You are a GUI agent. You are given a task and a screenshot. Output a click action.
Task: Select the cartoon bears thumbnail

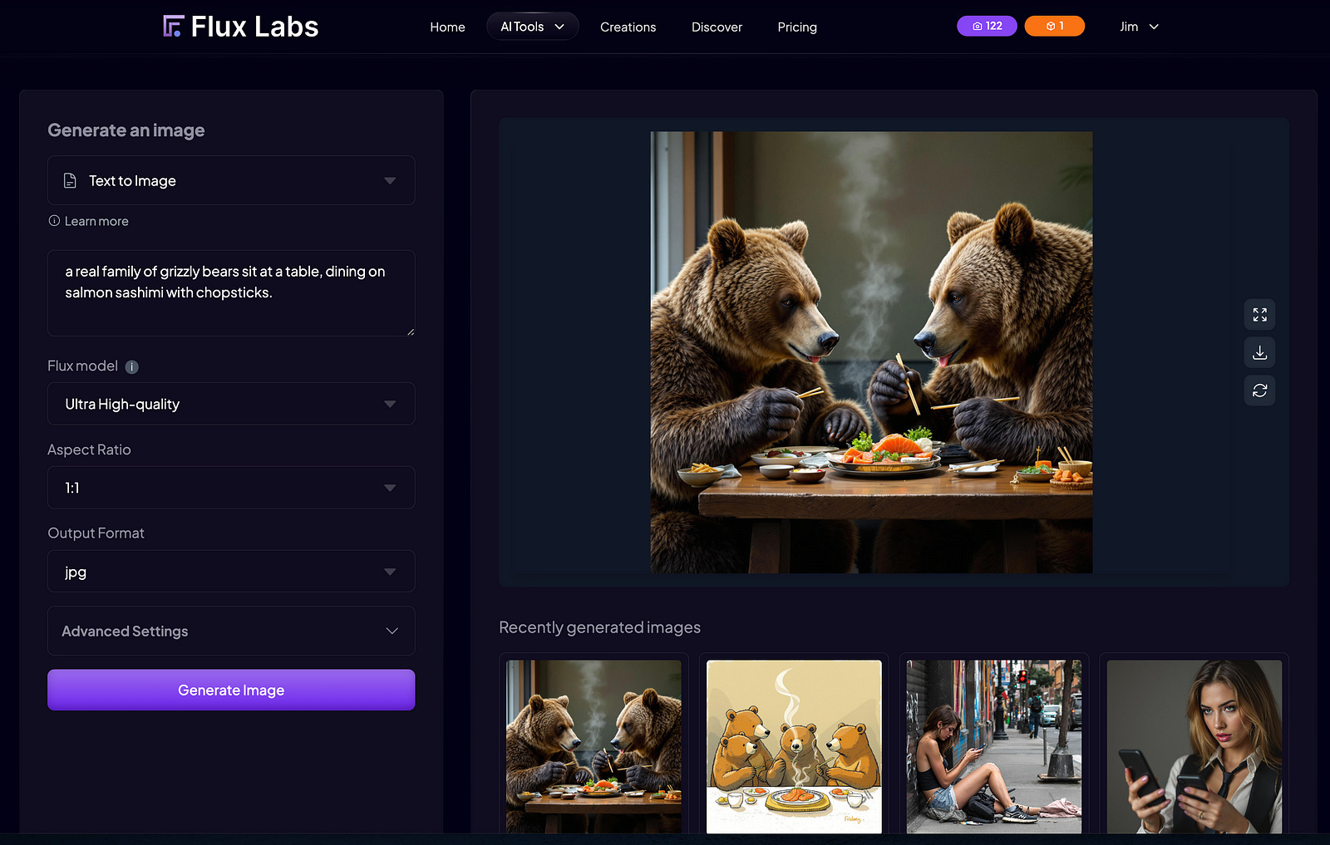point(793,746)
